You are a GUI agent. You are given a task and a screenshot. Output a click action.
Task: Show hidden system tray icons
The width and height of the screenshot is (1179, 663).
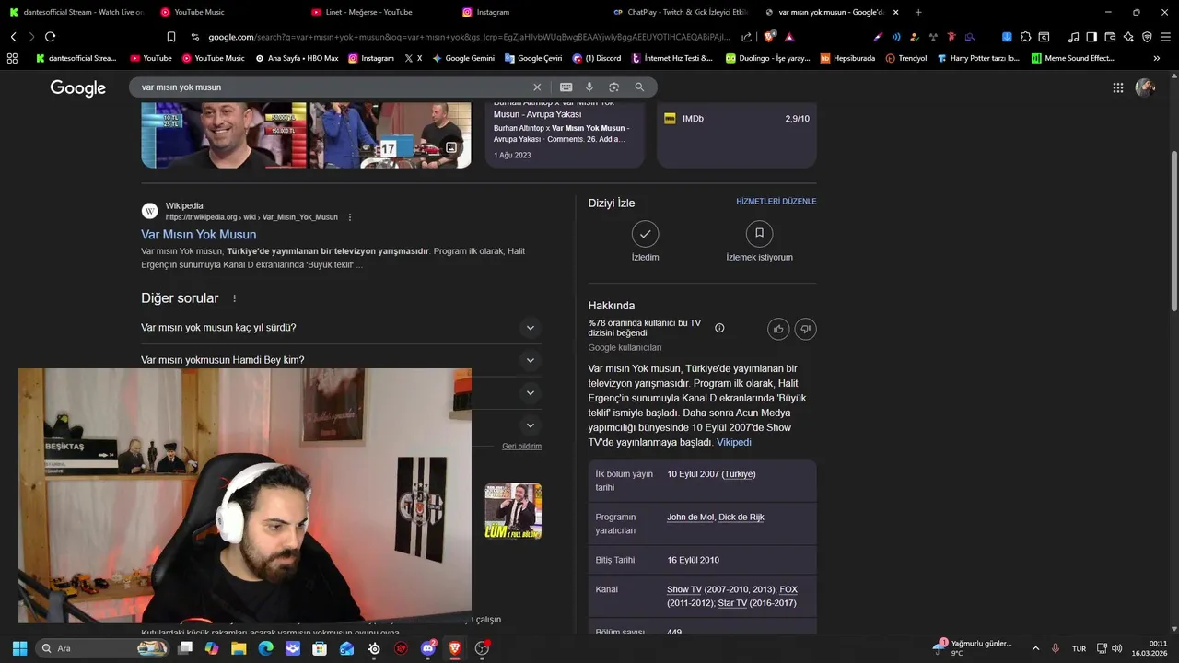1035,648
